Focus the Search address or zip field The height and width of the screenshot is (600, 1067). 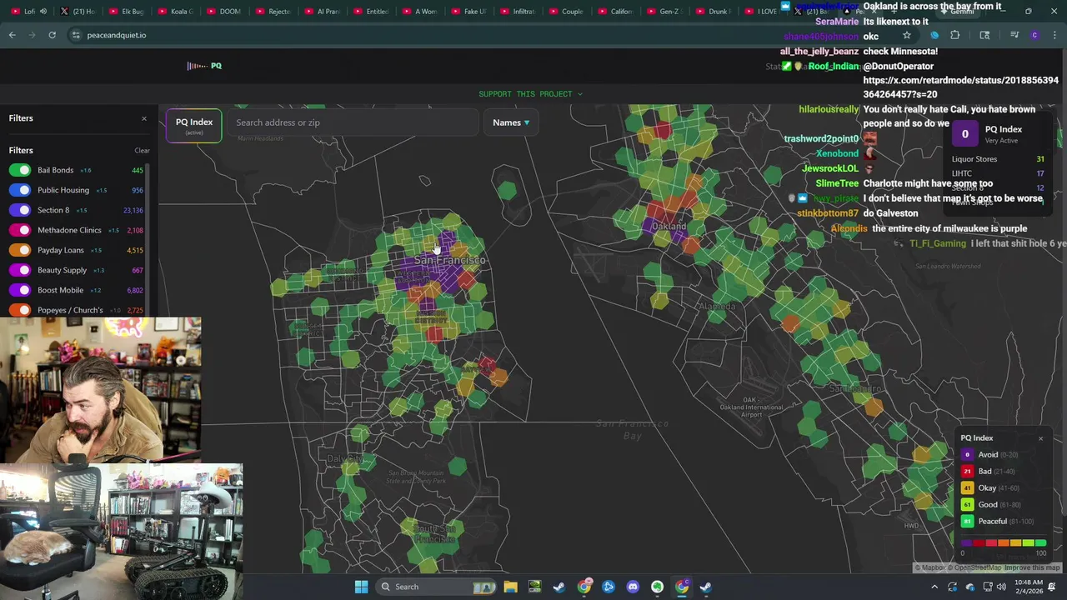[x=353, y=122]
